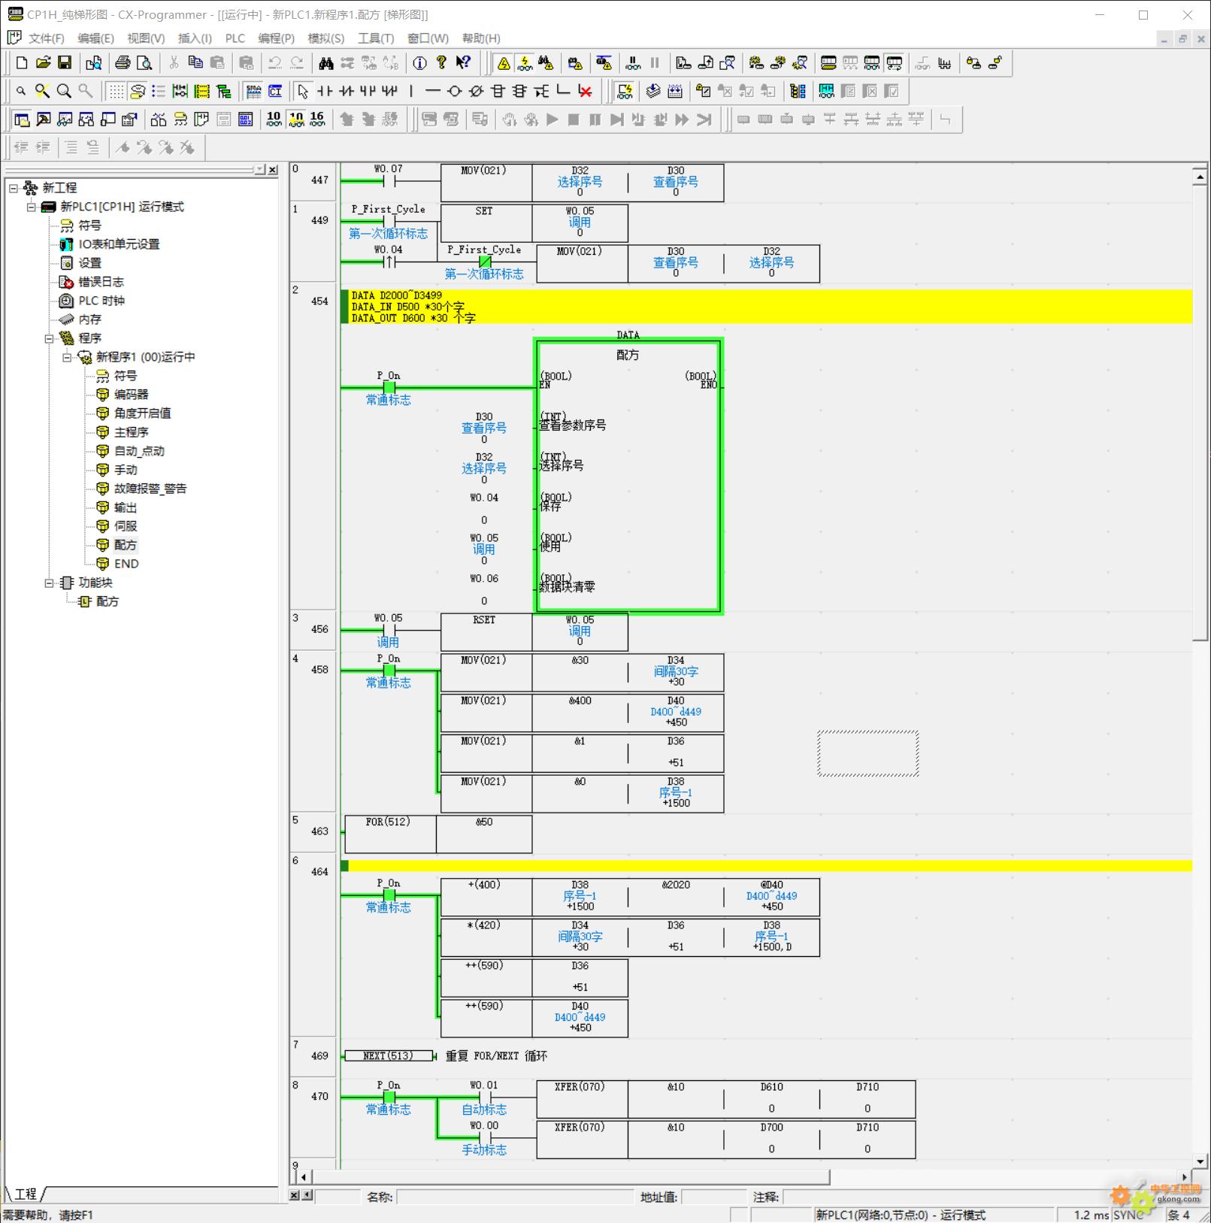
Task: Toggle Work Online with the yellow triangle icon
Action: tap(504, 63)
